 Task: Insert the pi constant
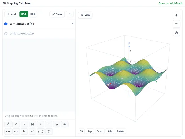click(40, 124)
